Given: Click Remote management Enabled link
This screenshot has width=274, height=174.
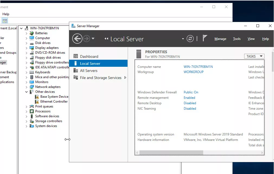Looking at the screenshot, I should pyautogui.click(x=189, y=97).
